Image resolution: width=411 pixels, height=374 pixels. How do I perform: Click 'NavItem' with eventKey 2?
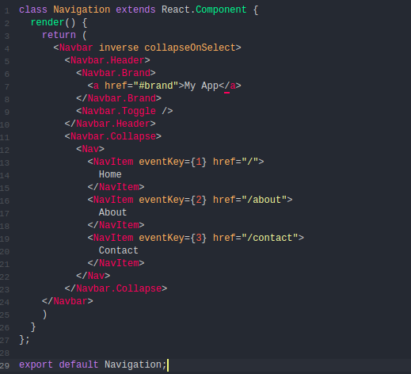[113, 200]
